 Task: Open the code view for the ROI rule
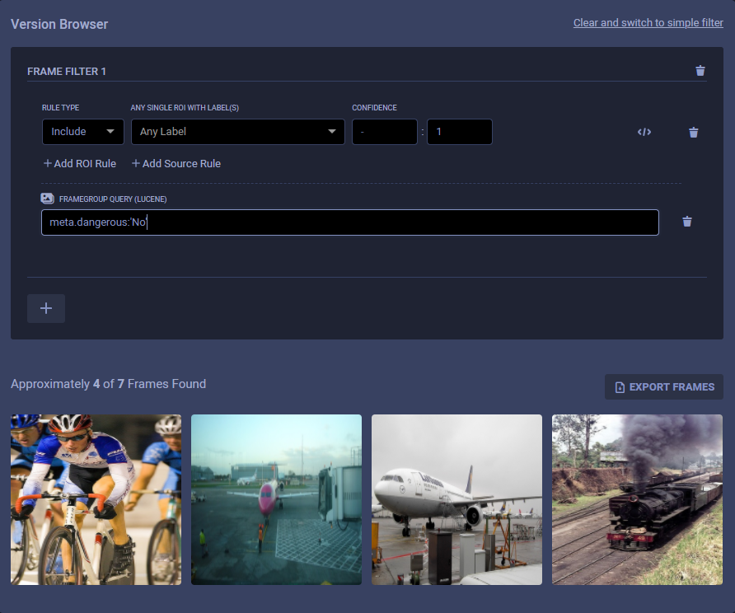(x=644, y=132)
